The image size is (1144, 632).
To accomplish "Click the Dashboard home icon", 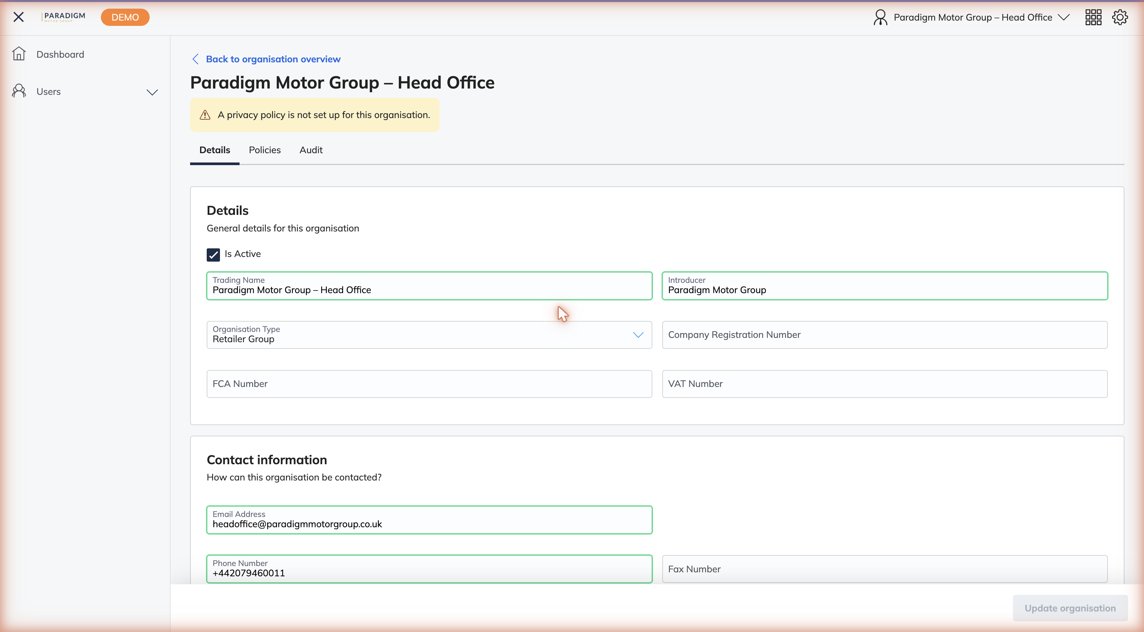I will [x=19, y=54].
